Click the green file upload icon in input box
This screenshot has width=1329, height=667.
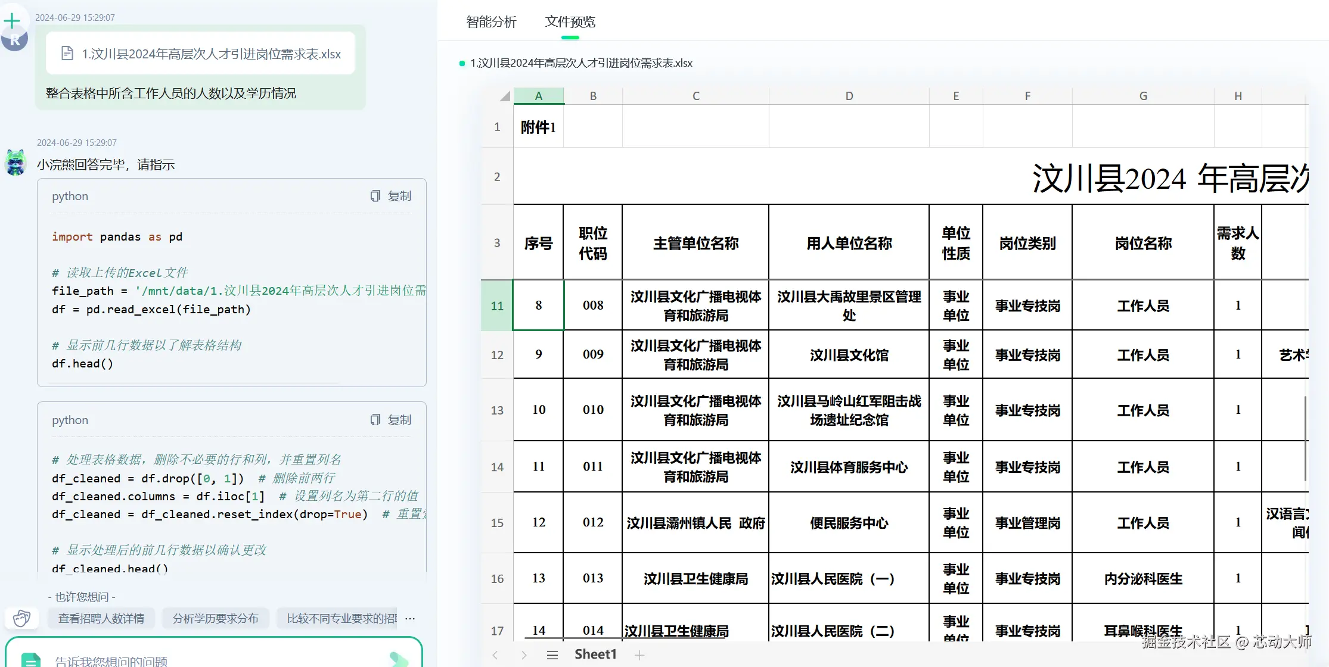coord(31,660)
